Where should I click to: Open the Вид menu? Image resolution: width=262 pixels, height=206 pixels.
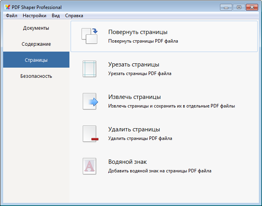point(56,16)
